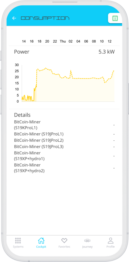Open the Systems grid icon

pos(18,240)
